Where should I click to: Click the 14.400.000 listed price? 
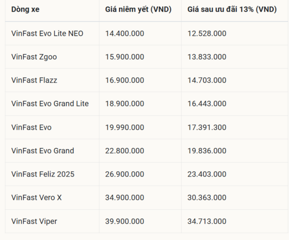coord(124,33)
